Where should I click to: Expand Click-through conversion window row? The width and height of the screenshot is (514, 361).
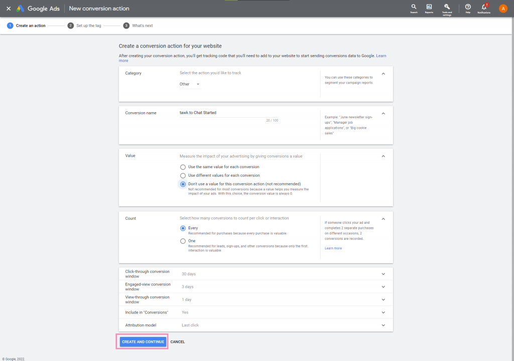click(x=255, y=274)
